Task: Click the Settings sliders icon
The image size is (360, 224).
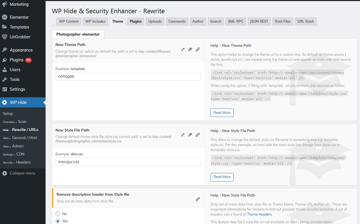Action: 5,89
